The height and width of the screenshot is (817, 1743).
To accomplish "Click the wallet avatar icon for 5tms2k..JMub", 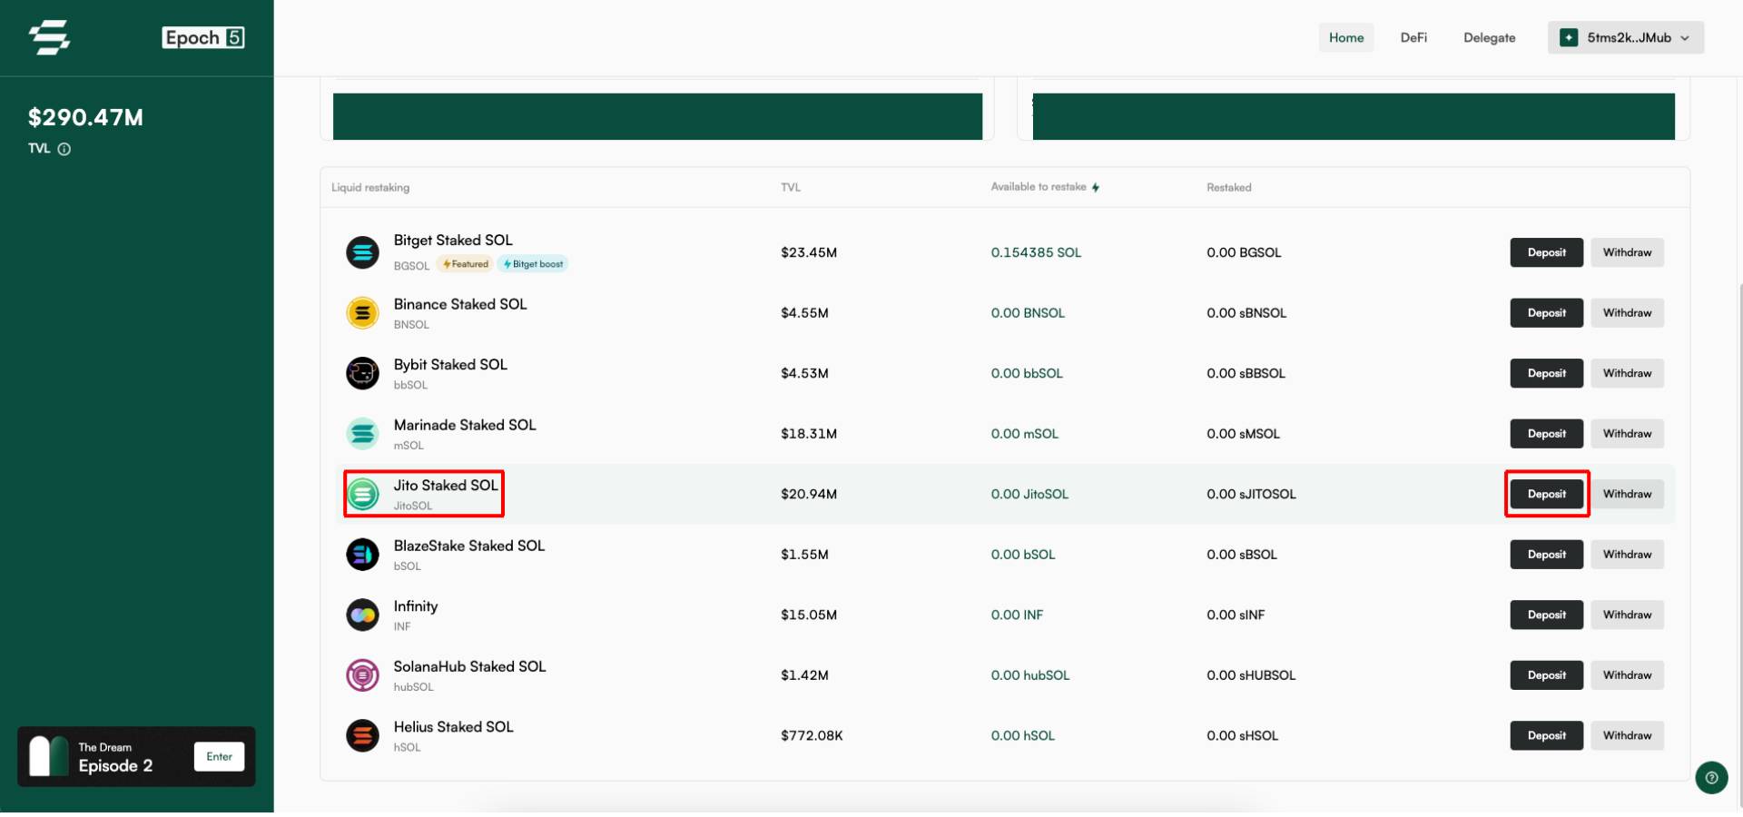I will (1569, 38).
